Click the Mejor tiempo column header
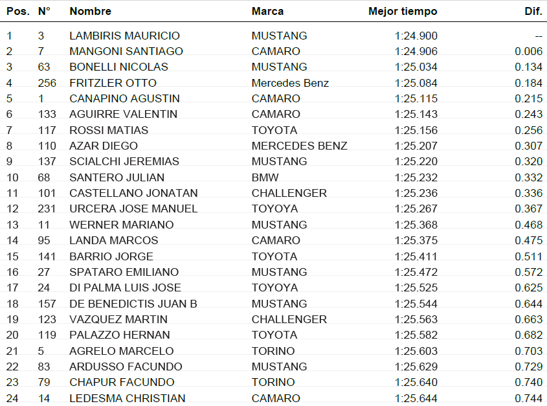This screenshot has width=547, height=406. tap(403, 11)
